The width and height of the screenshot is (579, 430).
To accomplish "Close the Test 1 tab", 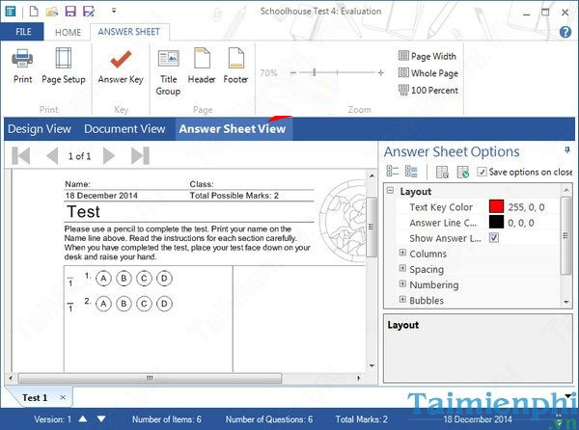I will pyautogui.click(x=63, y=397).
